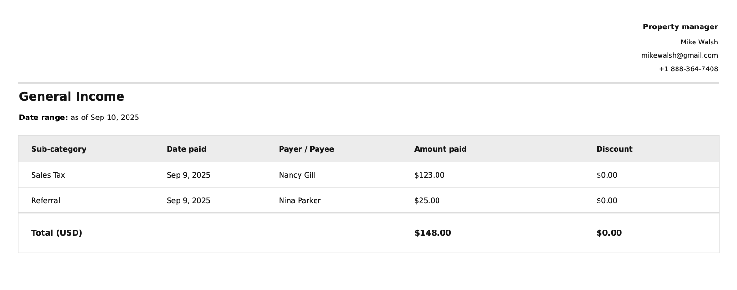Click the Date paid column header
The height and width of the screenshot is (290, 737).
click(x=187, y=149)
